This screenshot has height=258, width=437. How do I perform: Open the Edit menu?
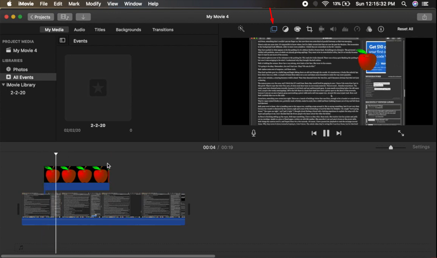click(58, 4)
